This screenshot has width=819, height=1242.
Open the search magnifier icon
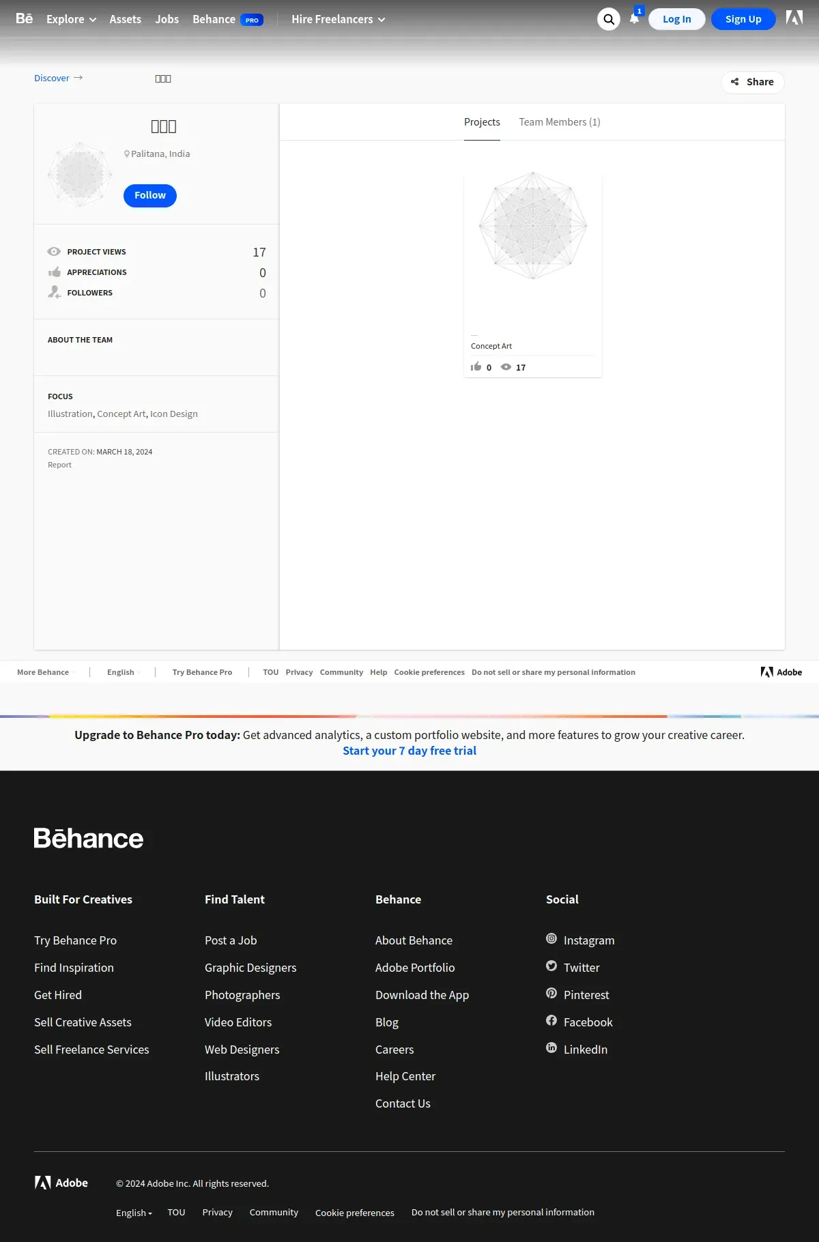[x=609, y=19]
